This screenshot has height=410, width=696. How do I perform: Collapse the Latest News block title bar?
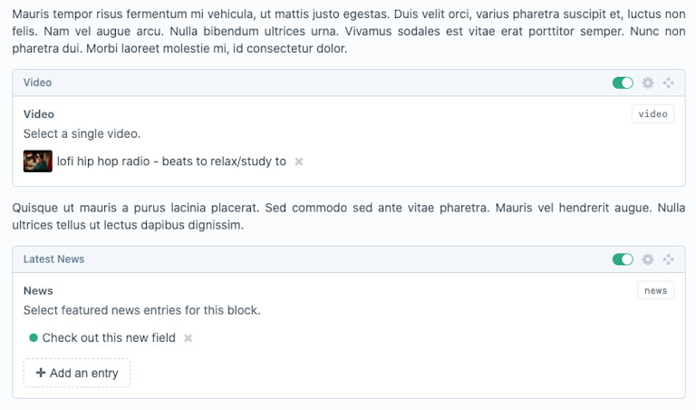[x=272, y=259]
